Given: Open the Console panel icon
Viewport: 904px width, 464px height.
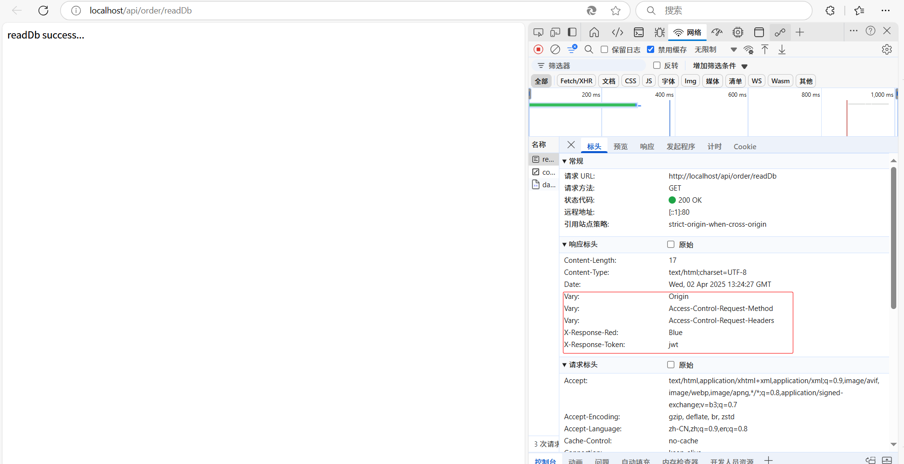Looking at the screenshot, I should (x=639, y=32).
